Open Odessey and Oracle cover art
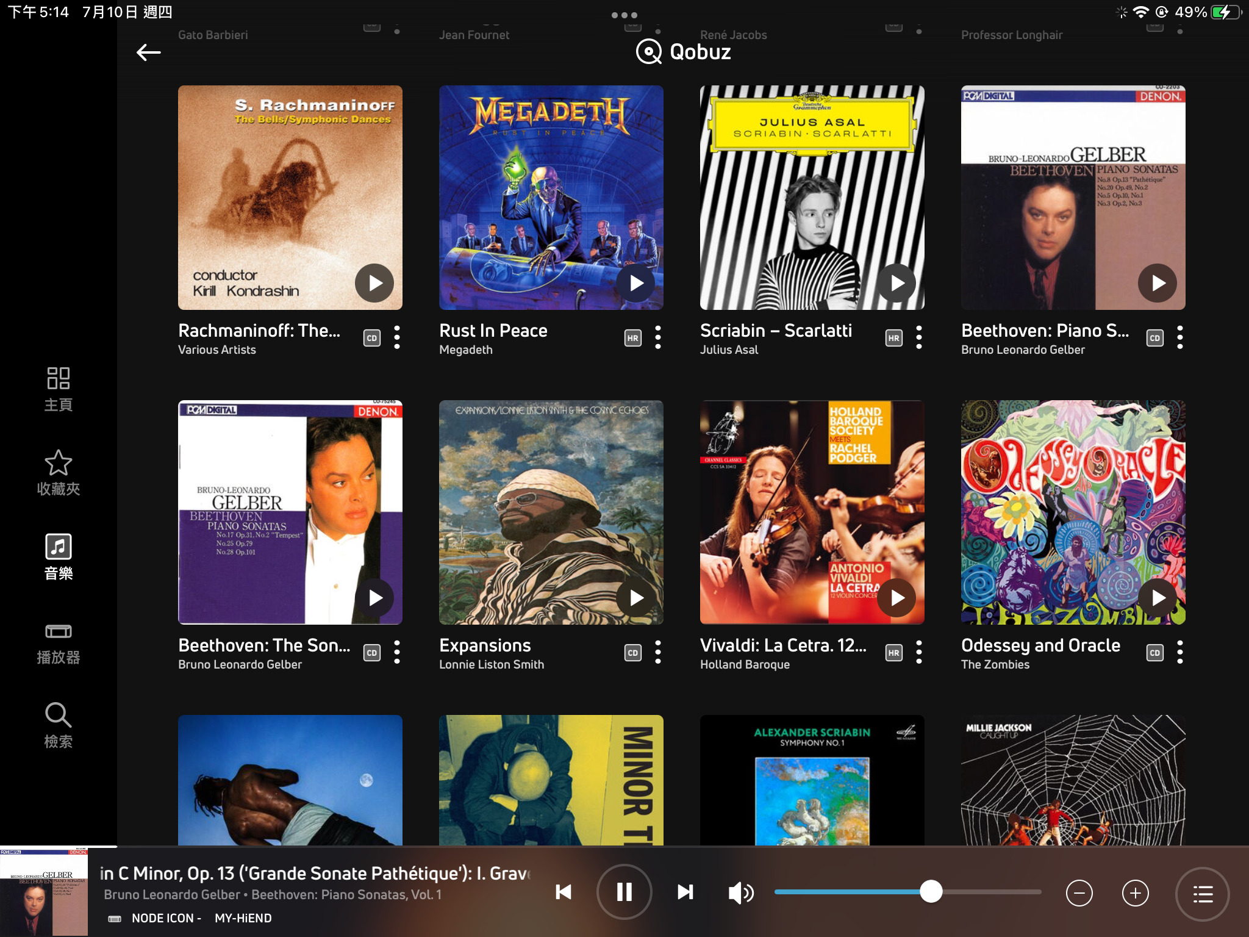1249x937 pixels. (x=1073, y=512)
